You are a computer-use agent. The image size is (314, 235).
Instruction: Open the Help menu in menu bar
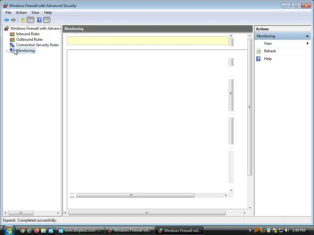click(48, 12)
